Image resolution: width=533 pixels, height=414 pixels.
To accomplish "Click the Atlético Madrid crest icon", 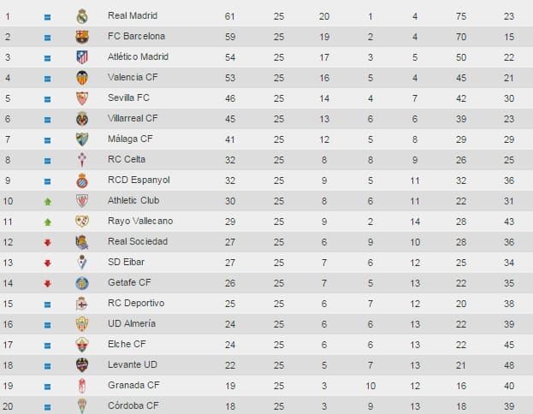I will [82, 57].
